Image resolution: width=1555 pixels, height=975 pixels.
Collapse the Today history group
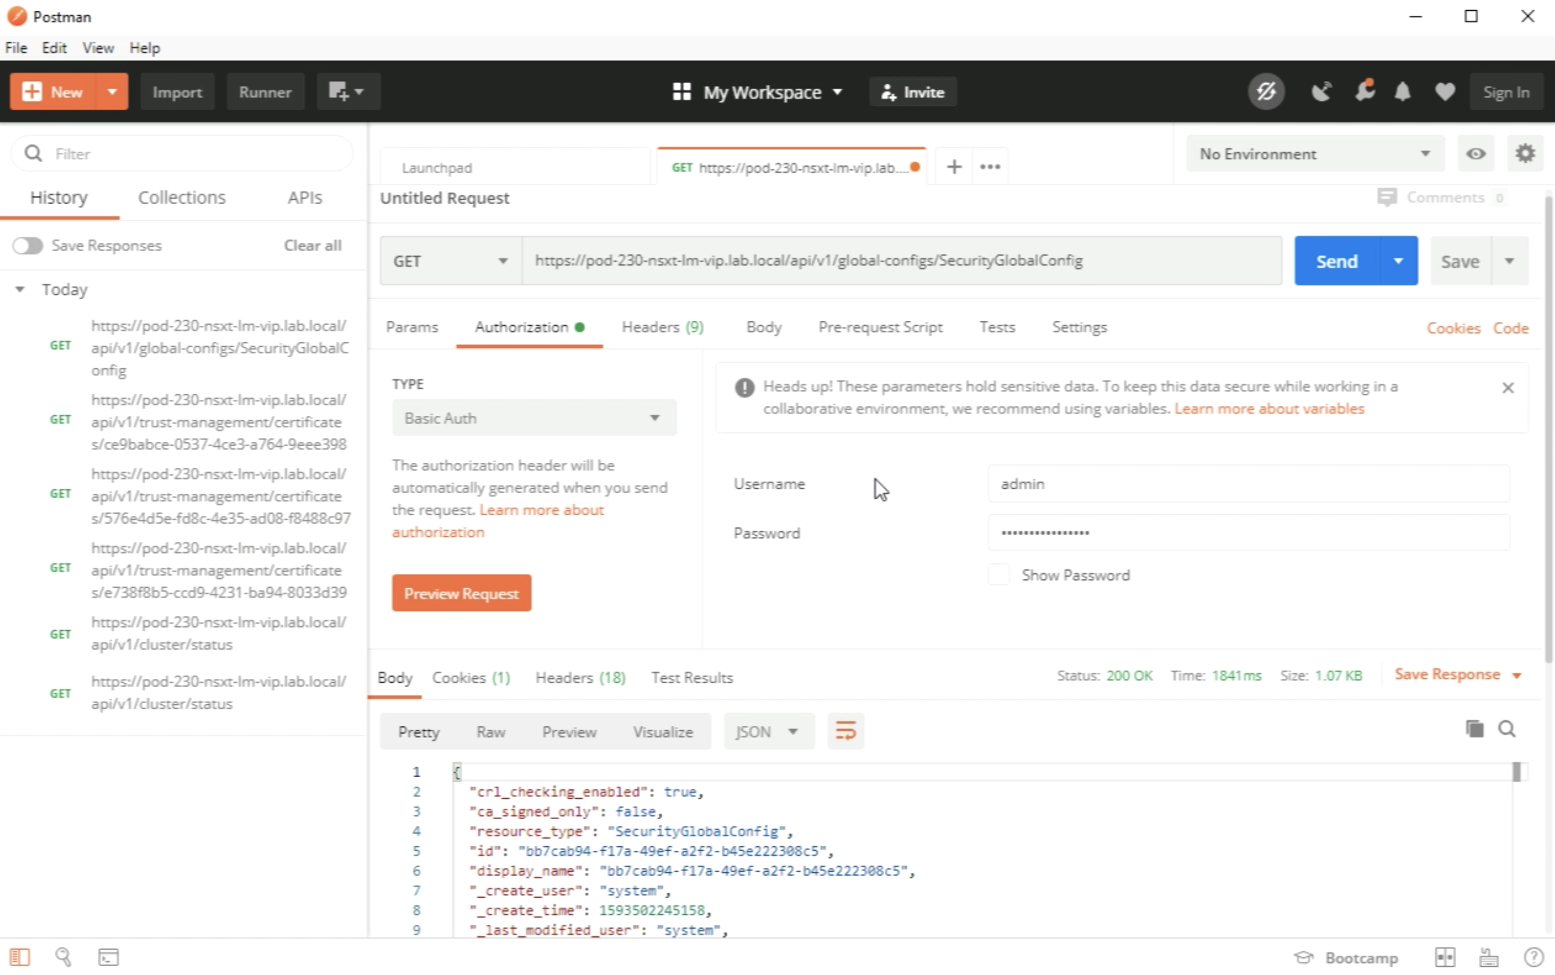[20, 290]
